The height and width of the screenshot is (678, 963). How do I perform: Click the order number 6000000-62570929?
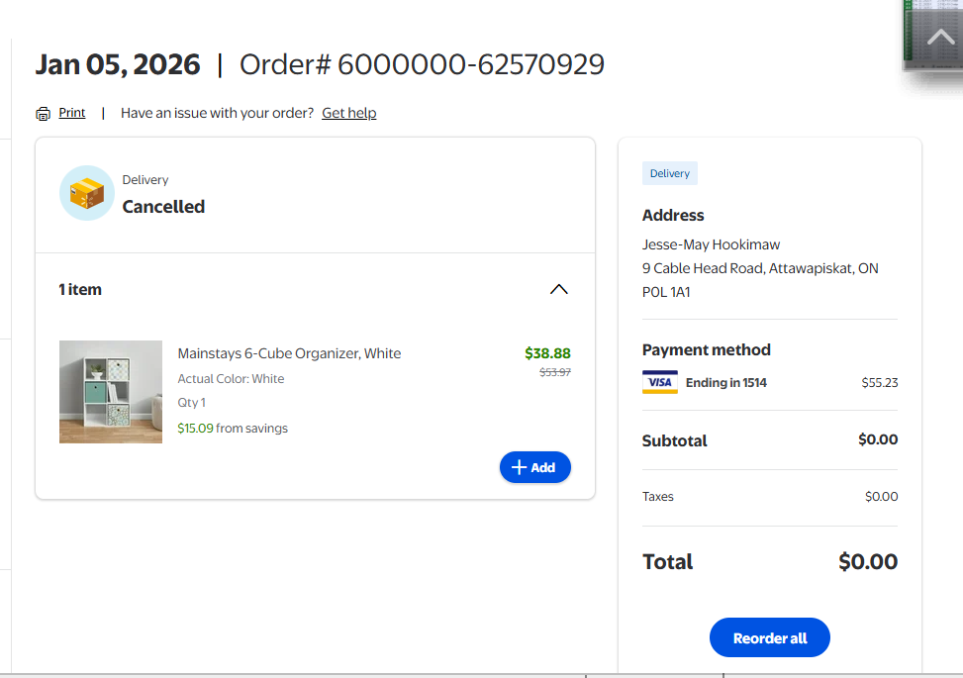[x=471, y=65]
